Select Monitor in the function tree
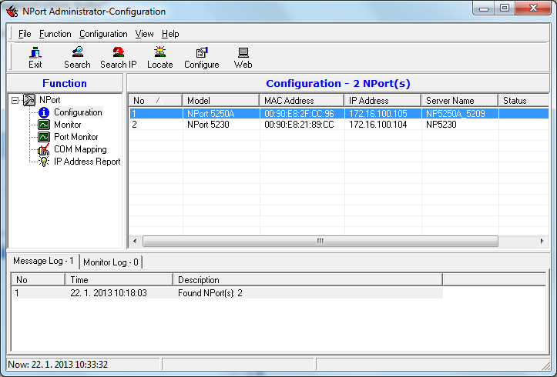This screenshot has height=377, width=557. click(x=67, y=125)
